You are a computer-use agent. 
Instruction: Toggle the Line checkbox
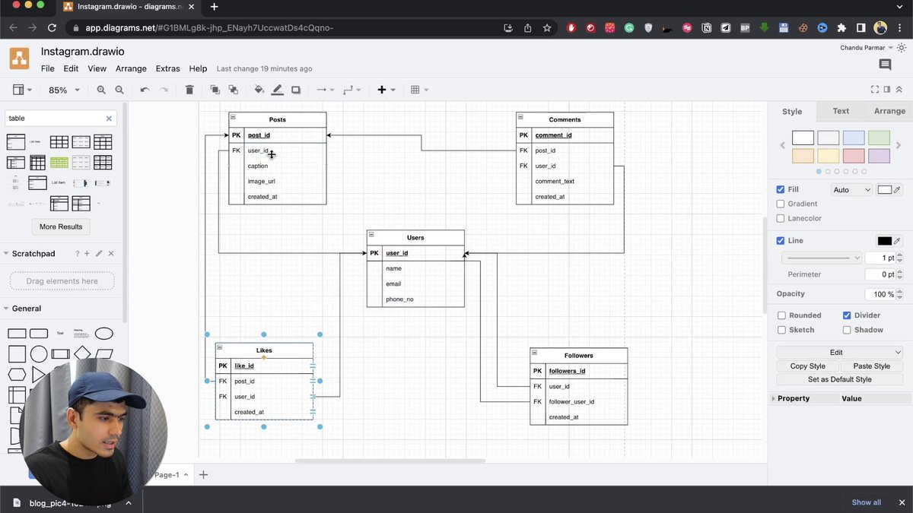click(781, 240)
